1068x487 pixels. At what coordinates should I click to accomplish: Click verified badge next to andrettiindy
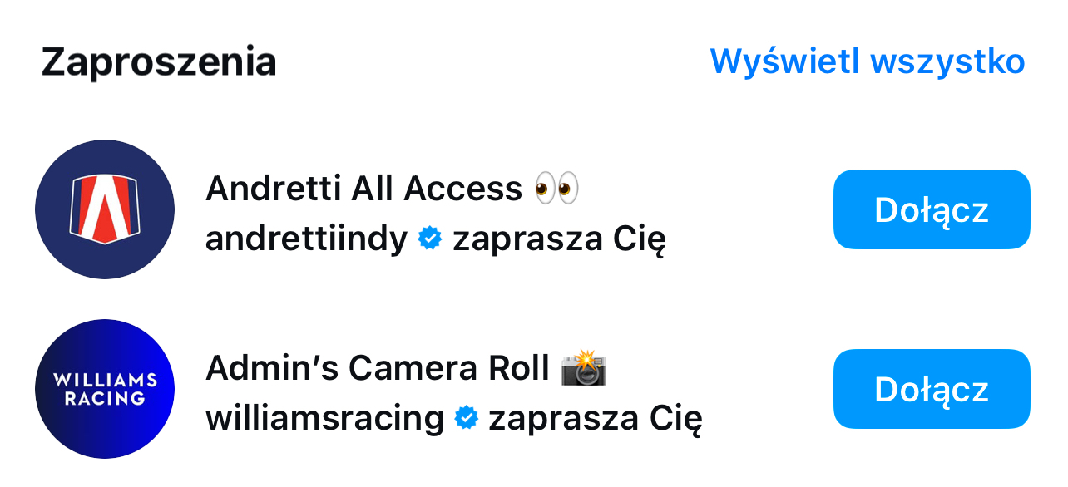point(430,239)
